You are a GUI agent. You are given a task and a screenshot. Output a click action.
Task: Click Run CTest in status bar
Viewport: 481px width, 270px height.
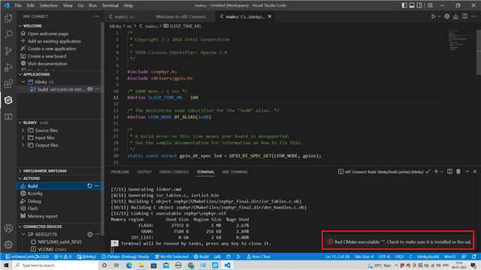pyautogui.click(x=259, y=256)
